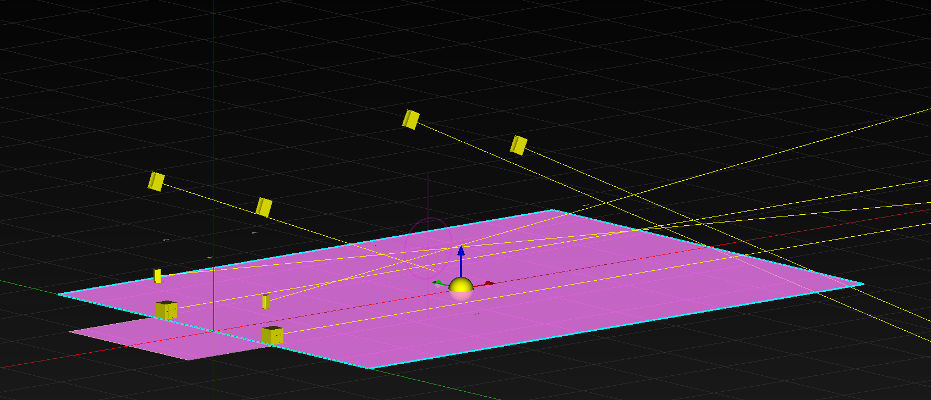
Task: Select the elevated yellow fixture left of the purple circle
Action: click(264, 207)
